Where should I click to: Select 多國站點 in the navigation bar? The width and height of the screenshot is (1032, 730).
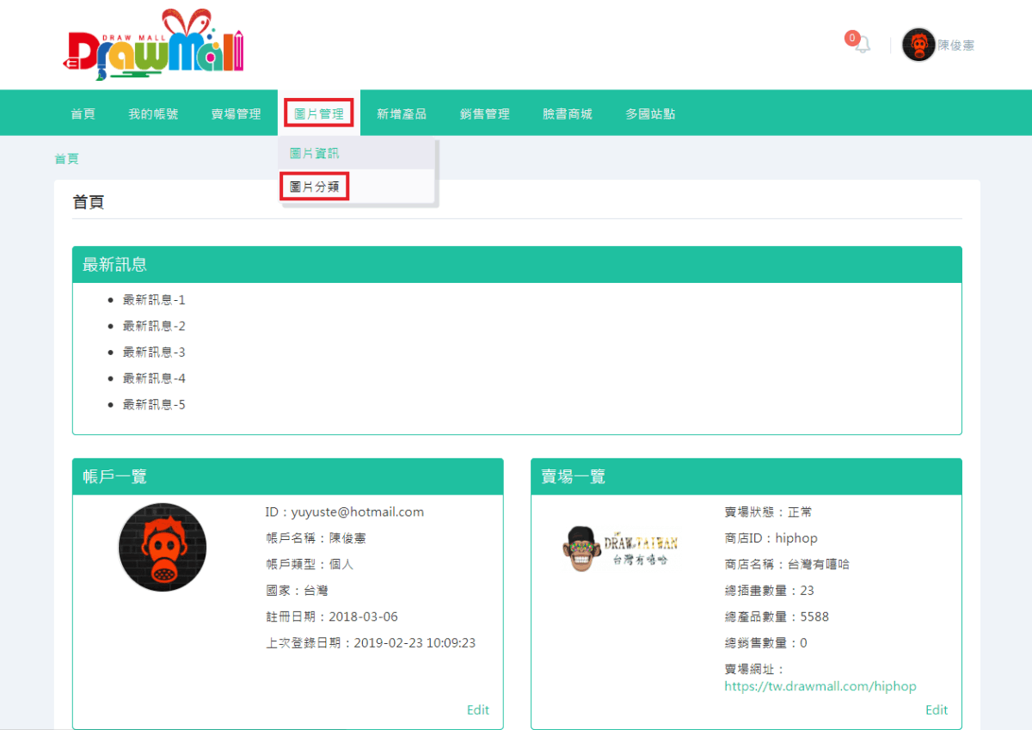point(650,113)
